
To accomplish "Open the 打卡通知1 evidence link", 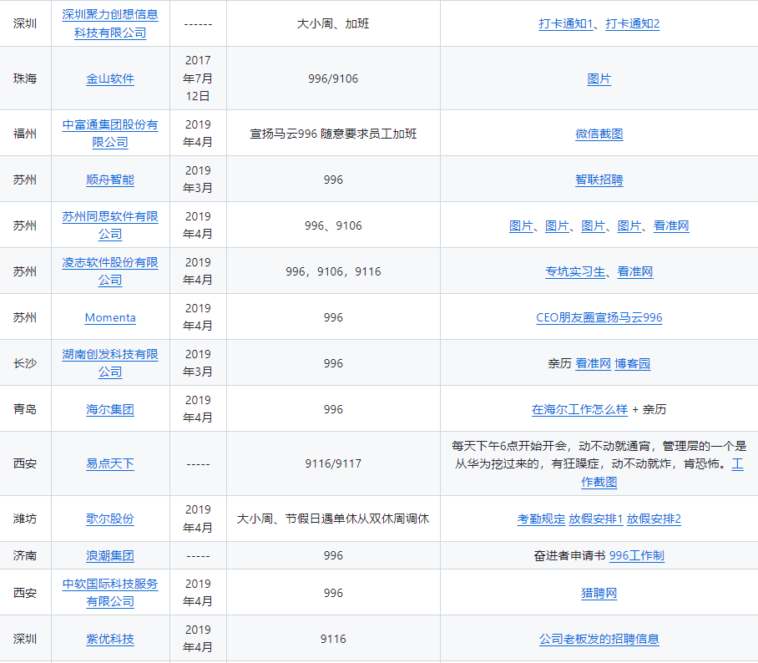I will [566, 23].
